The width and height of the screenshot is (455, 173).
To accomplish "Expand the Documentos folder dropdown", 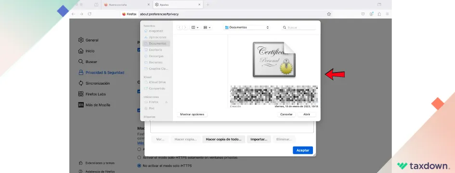I will [x=247, y=27].
